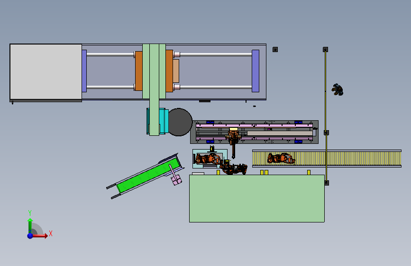Select the robot mounted on the linear track
The image size is (411, 266).
coord(233,142)
